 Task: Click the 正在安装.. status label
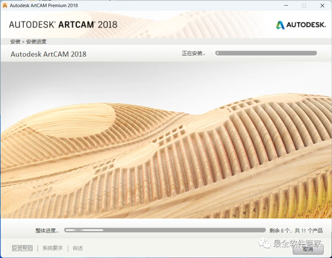tap(193, 53)
